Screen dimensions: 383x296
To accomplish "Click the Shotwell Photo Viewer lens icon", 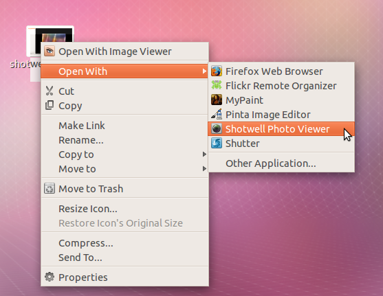I will coord(217,129).
